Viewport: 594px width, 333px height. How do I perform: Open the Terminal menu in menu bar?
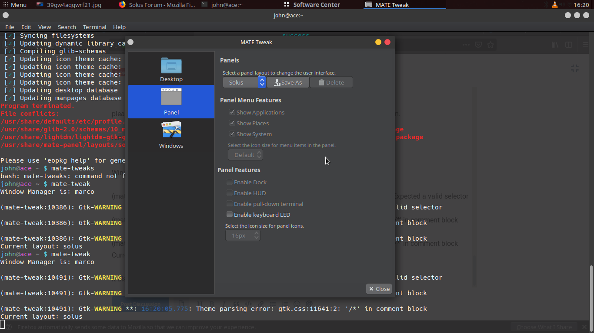(x=94, y=27)
